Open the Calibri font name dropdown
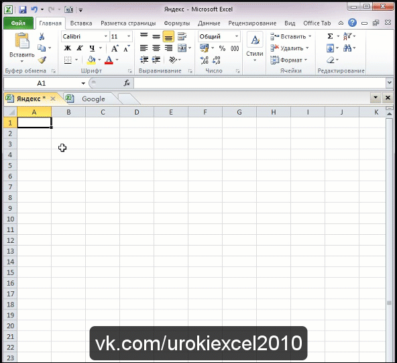The image size is (397, 363). click(106, 36)
